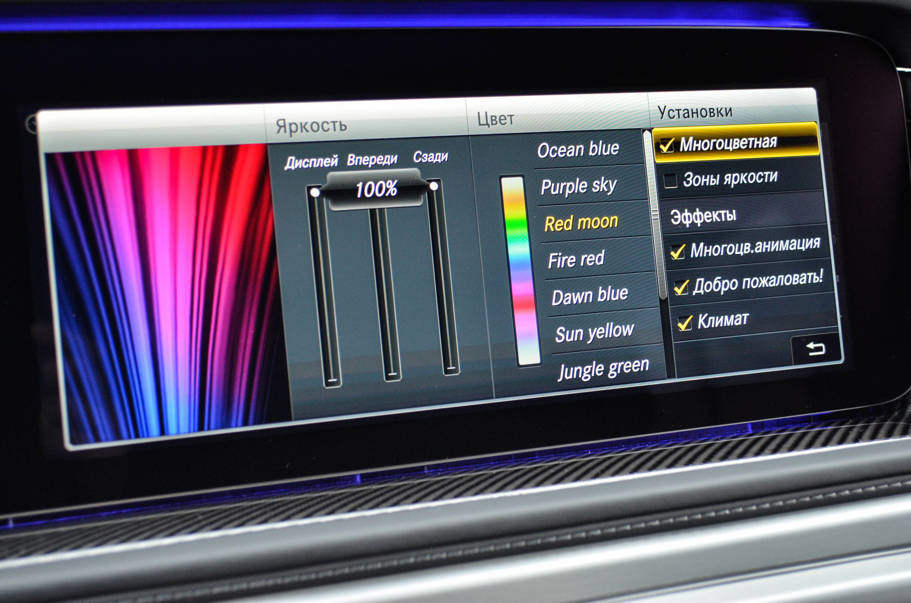Pick Fire red from color list
The height and width of the screenshot is (603, 911).
coord(576,260)
